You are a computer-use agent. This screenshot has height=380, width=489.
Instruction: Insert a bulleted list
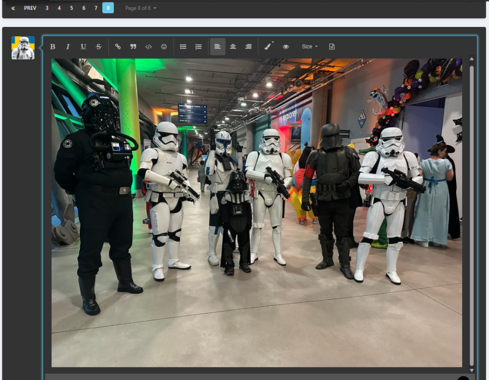point(183,47)
